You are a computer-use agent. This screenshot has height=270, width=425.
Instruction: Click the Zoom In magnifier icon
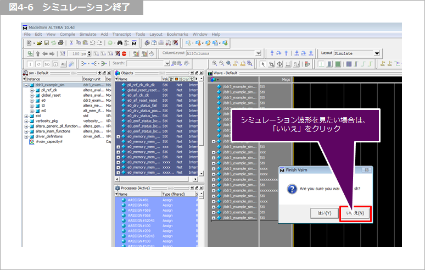pos(214,63)
